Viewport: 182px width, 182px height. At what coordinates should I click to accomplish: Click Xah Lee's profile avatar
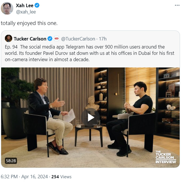pos(7,8)
